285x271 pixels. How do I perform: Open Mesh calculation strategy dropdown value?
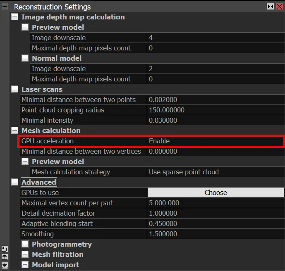coord(216,172)
